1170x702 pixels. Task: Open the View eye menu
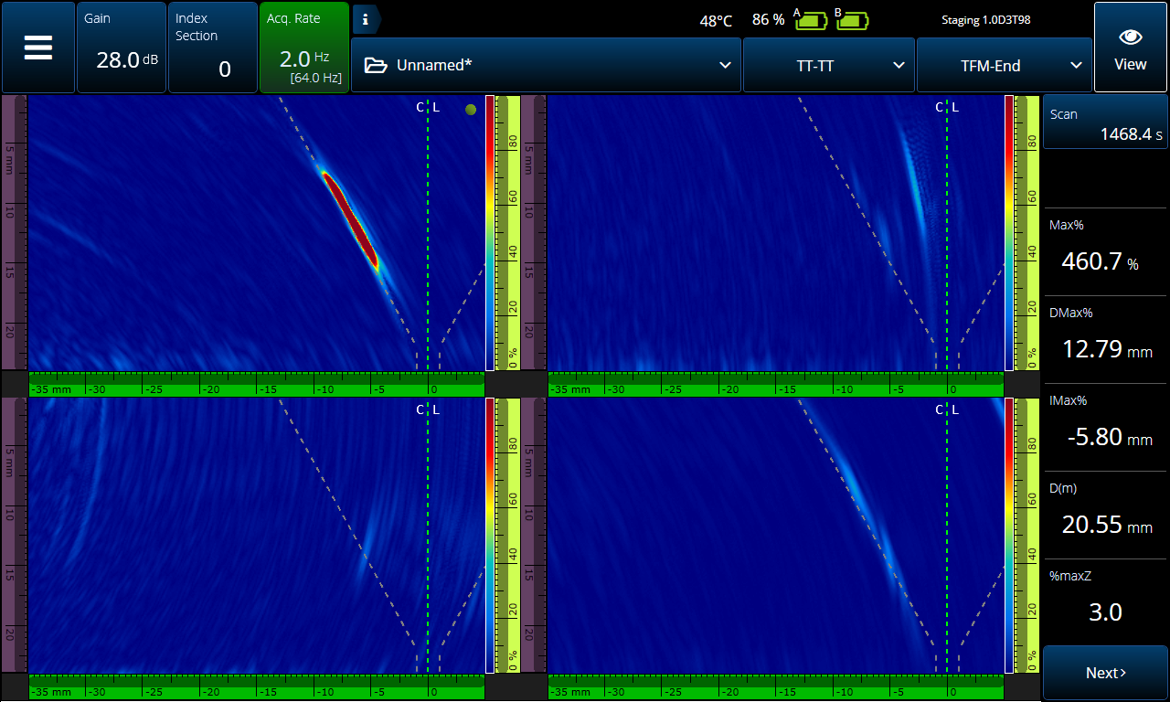(x=1130, y=48)
